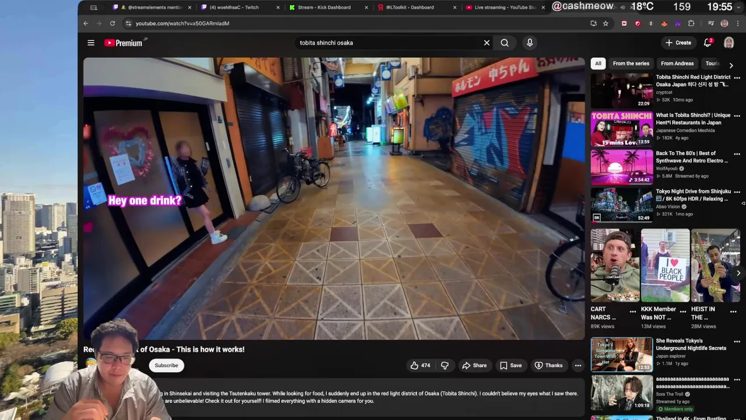Reload the YouTube page

tap(112, 23)
